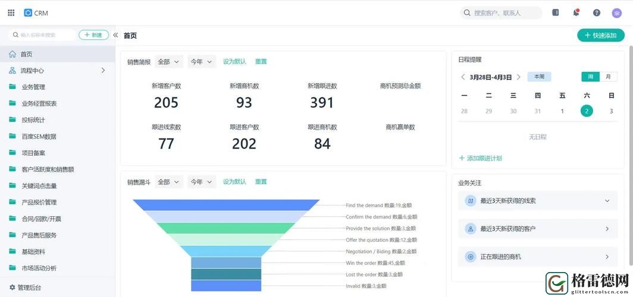The height and width of the screenshot is (297, 633).
Task: Open the 基础资料 folder
Action: pyautogui.click(x=12, y=251)
